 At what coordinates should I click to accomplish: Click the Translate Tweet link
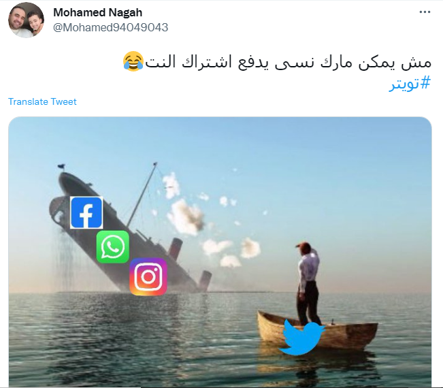42,101
